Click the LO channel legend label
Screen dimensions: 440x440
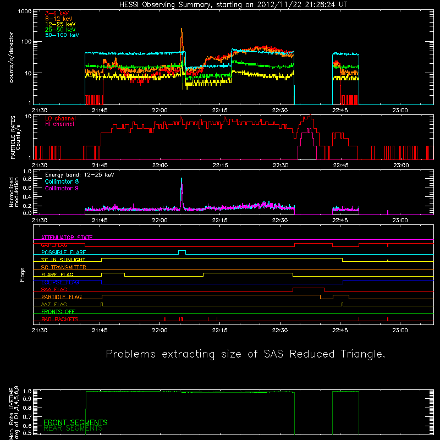coord(61,118)
